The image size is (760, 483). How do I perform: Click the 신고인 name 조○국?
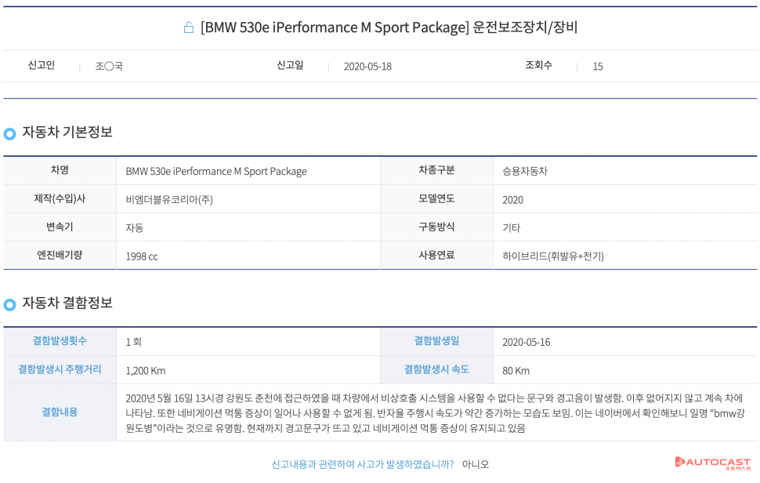point(109,67)
